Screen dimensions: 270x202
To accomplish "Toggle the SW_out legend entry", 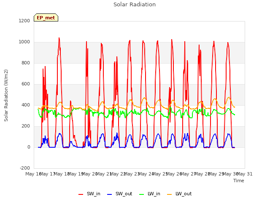I will [x=119, y=194].
